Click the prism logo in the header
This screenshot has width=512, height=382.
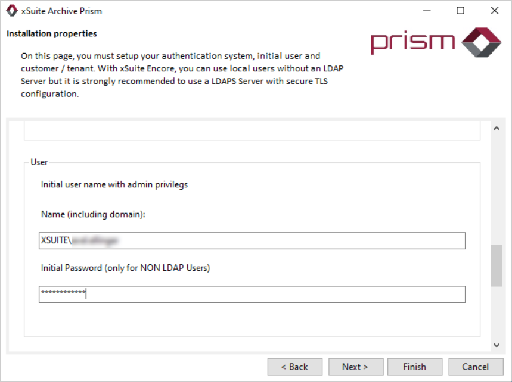tap(436, 42)
